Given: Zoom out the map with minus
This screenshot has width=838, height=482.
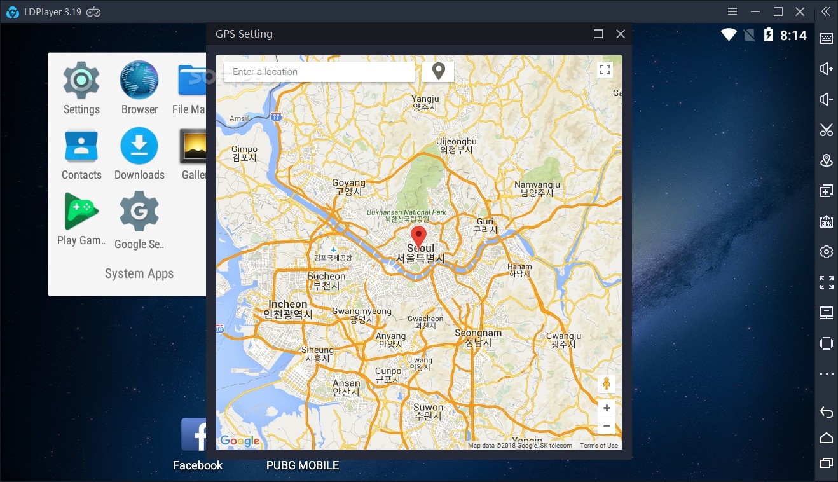Looking at the screenshot, I should pyautogui.click(x=607, y=426).
